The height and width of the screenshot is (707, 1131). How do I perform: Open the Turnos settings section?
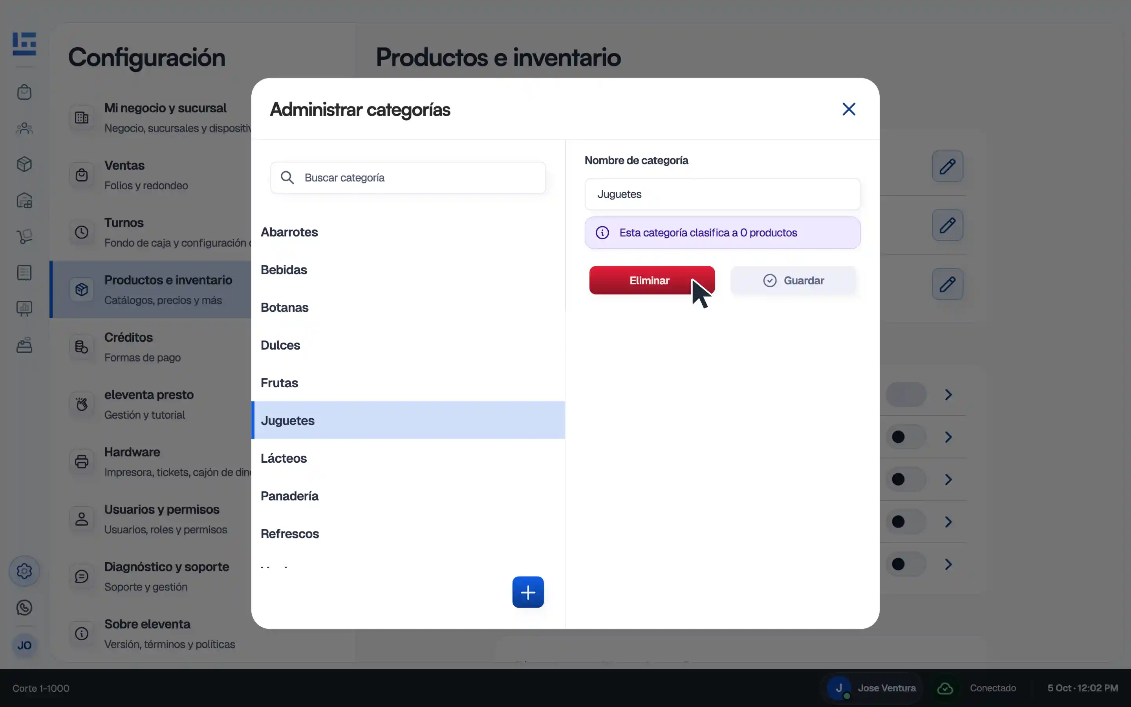click(x=150, y=233)
